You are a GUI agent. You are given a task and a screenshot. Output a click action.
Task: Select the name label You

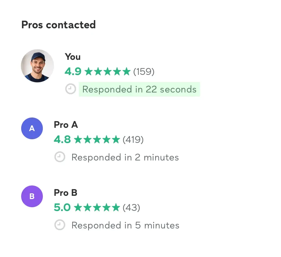click(72, 57)
